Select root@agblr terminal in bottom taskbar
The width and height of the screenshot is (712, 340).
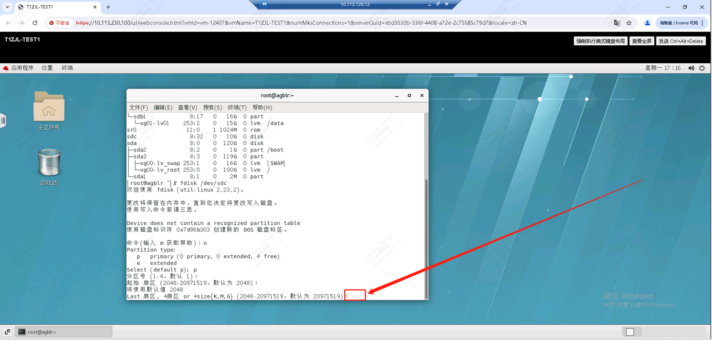64,332
